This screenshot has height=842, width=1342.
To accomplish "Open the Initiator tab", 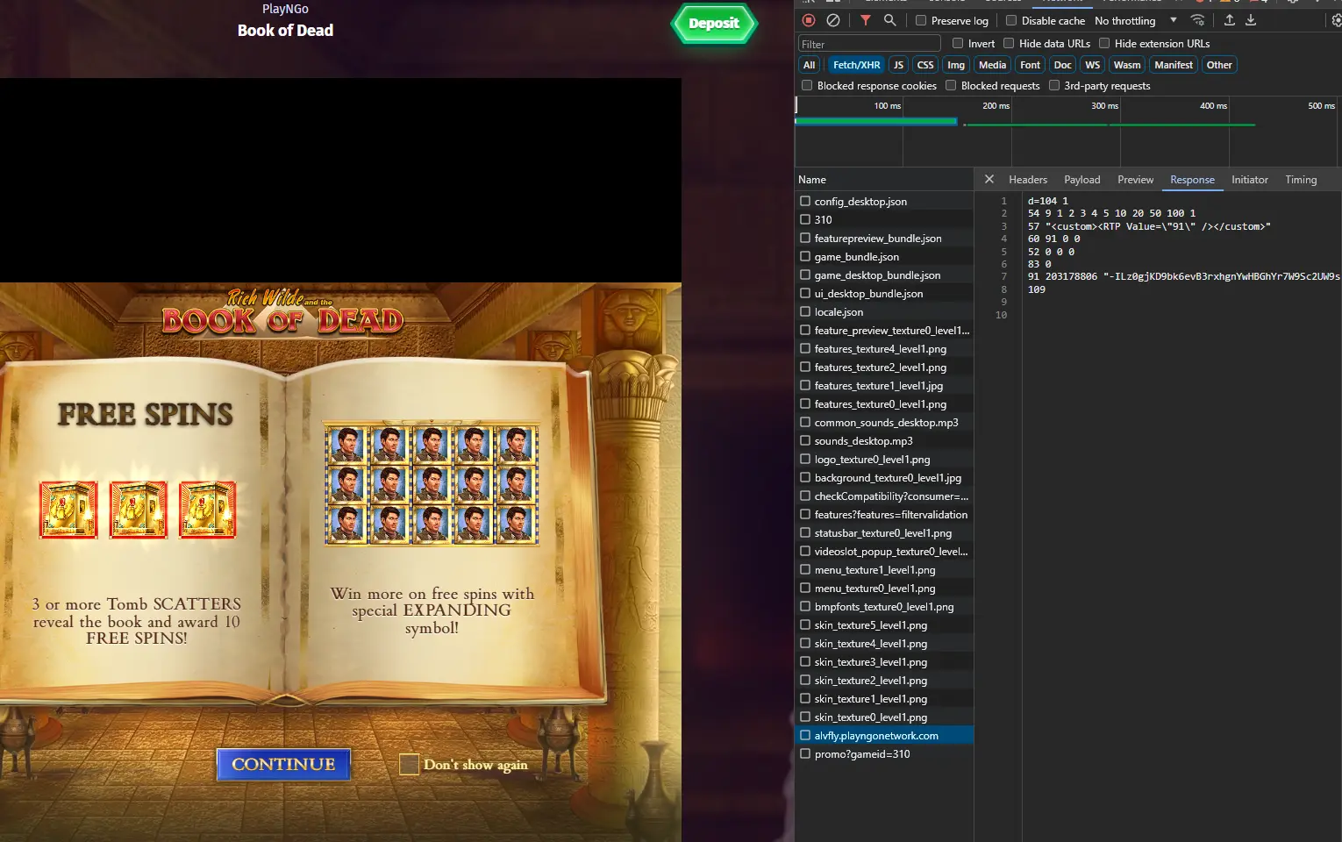I will [1249, 179].
